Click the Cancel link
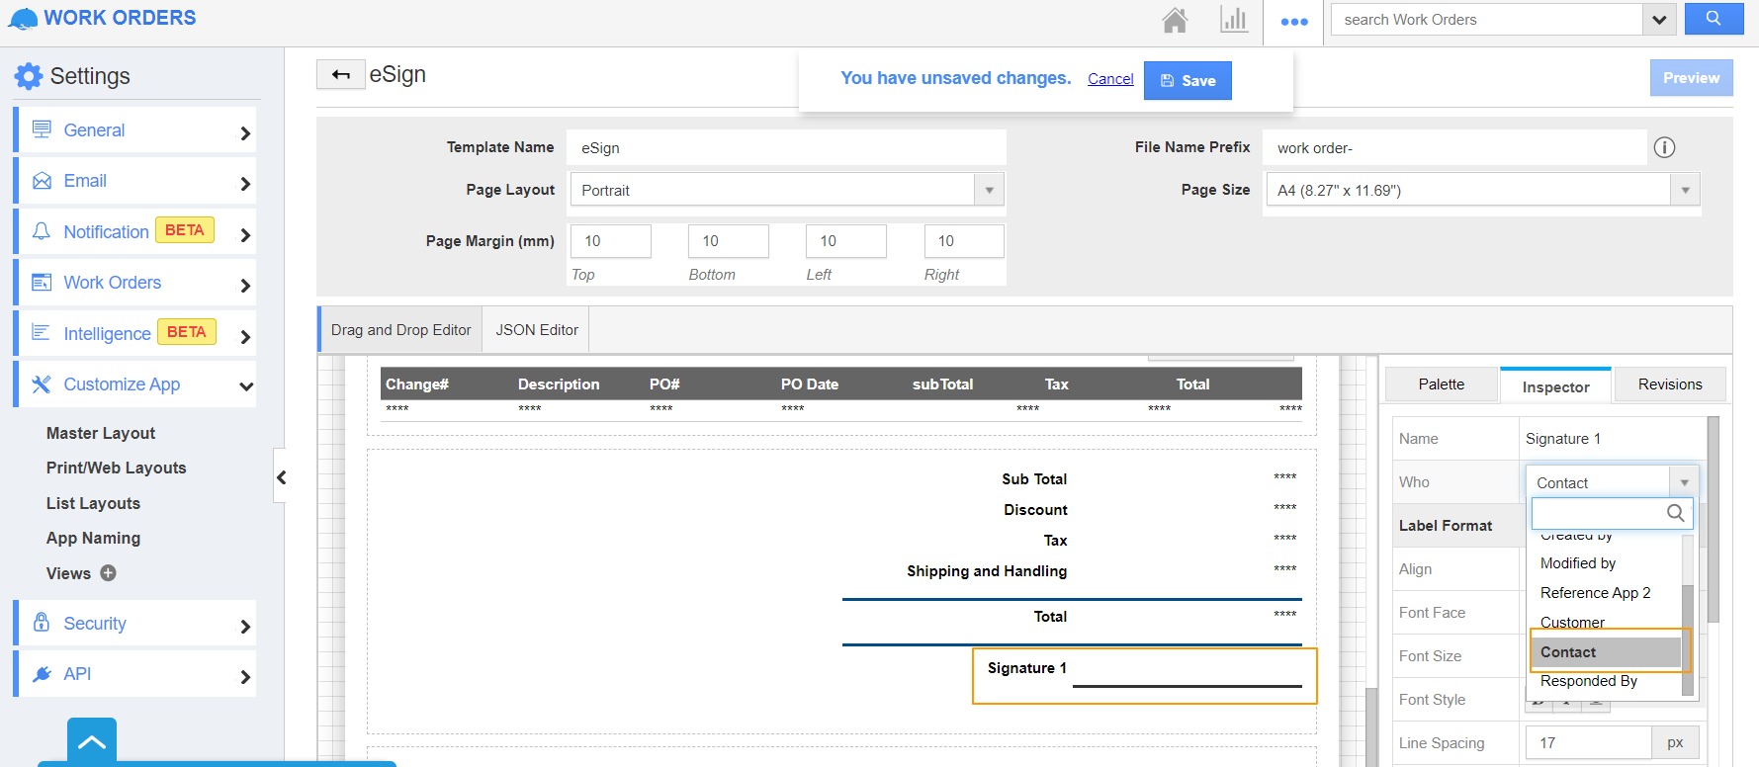Viewport: 1759px width, 767px height. tap(1110, 79)
